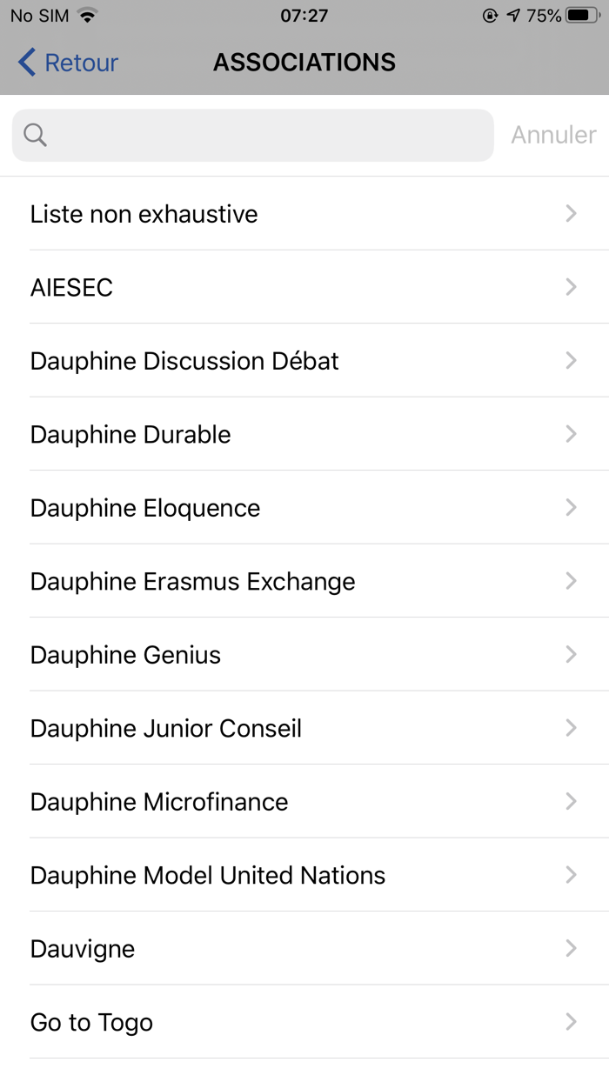The image size is (609, 1082).
Task: Tap the Wi-Fi icon in the status bar
Action: [85, 14]
